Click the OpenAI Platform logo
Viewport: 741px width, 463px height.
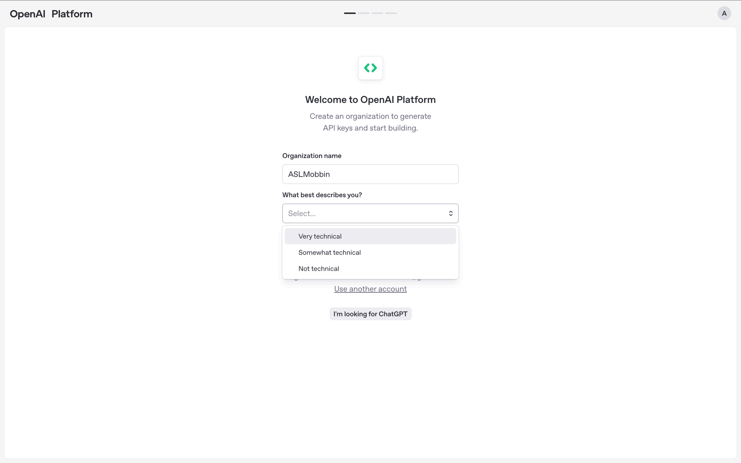pos(51,14)
